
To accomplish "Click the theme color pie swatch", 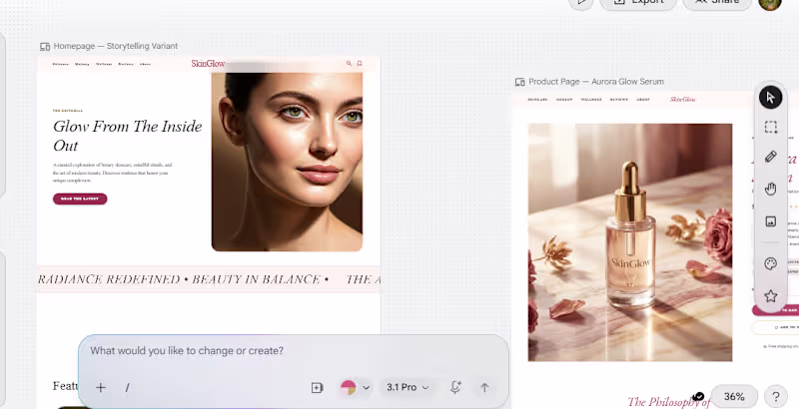I will click(x=349, y=388).
